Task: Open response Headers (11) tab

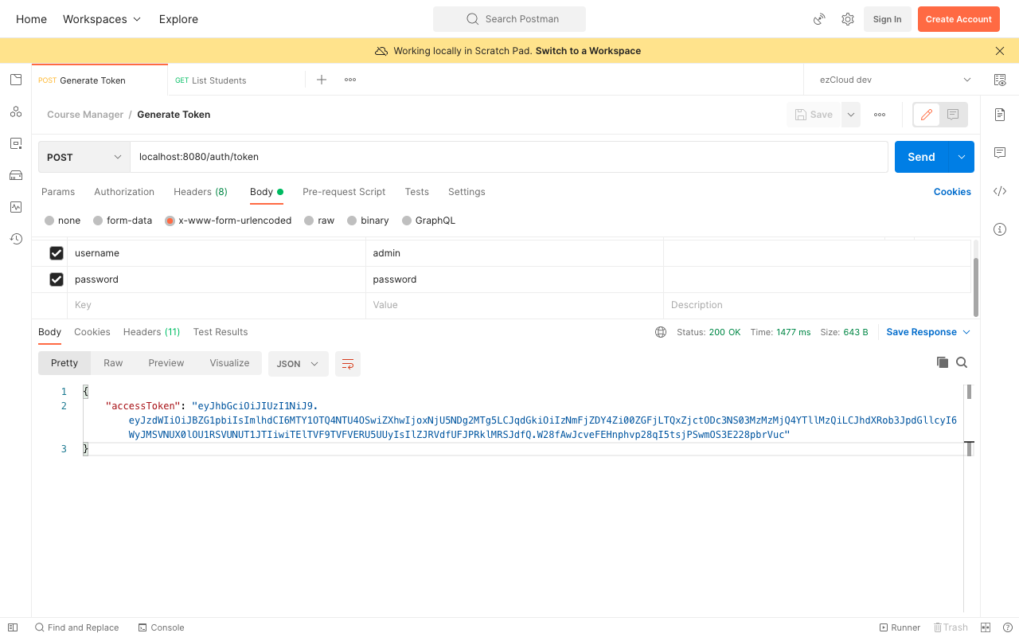Action: tap(151, 332)
